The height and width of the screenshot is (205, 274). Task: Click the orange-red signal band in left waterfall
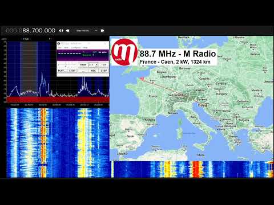43,143
